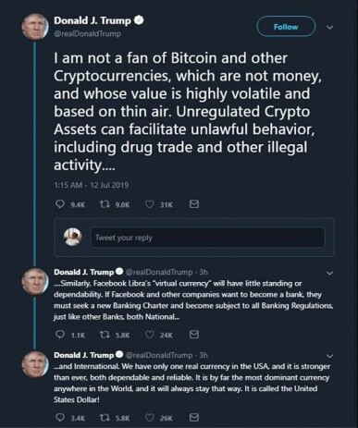
Task: Open the @realDonaldTrump handle under the main name
Action: tap(87, 33)
